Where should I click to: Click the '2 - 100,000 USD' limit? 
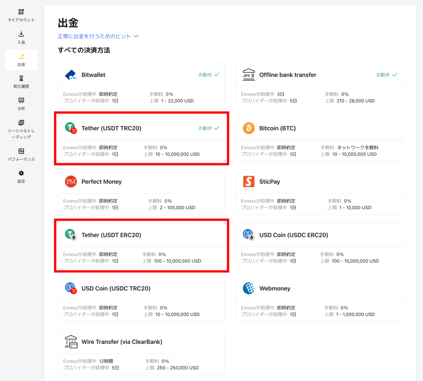pos(177,208)
